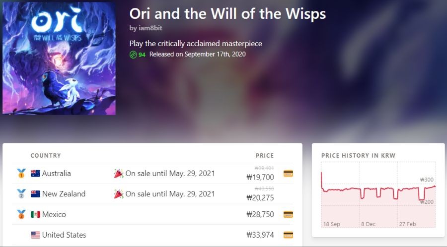The image size is (447, 247).
Task: Click the bronze medal icon beside Mexico
Action: (21, 214)
